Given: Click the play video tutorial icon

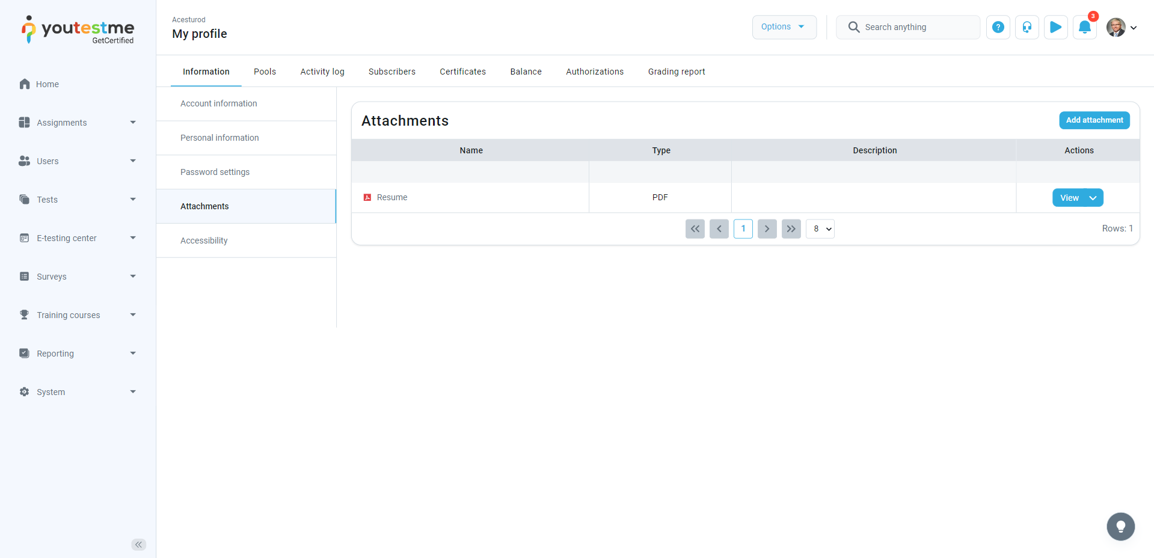Looking at the screenshot, I should tap(1055, 27).
